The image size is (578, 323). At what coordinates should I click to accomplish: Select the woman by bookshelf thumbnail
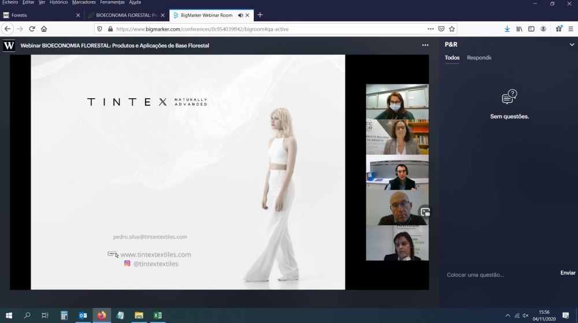pyautogui.click(x=397, y=137)
